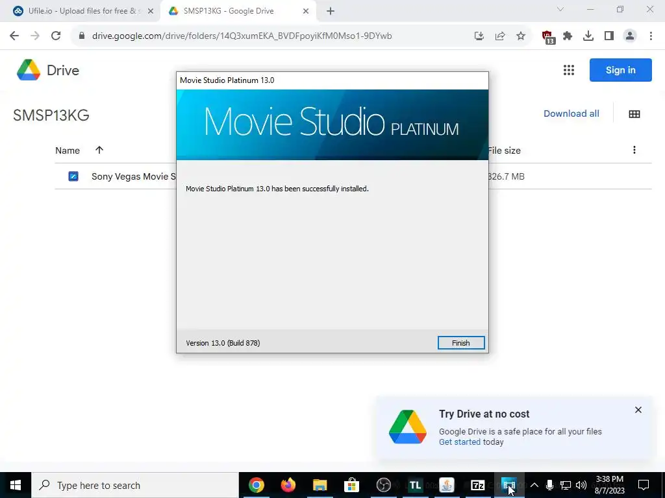
Task: Open the tab search chevron
Action: (x=560, y=9)
